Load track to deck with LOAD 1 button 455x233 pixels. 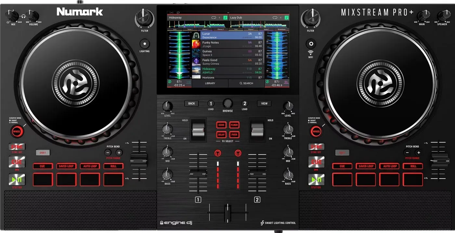coord(211,104)
